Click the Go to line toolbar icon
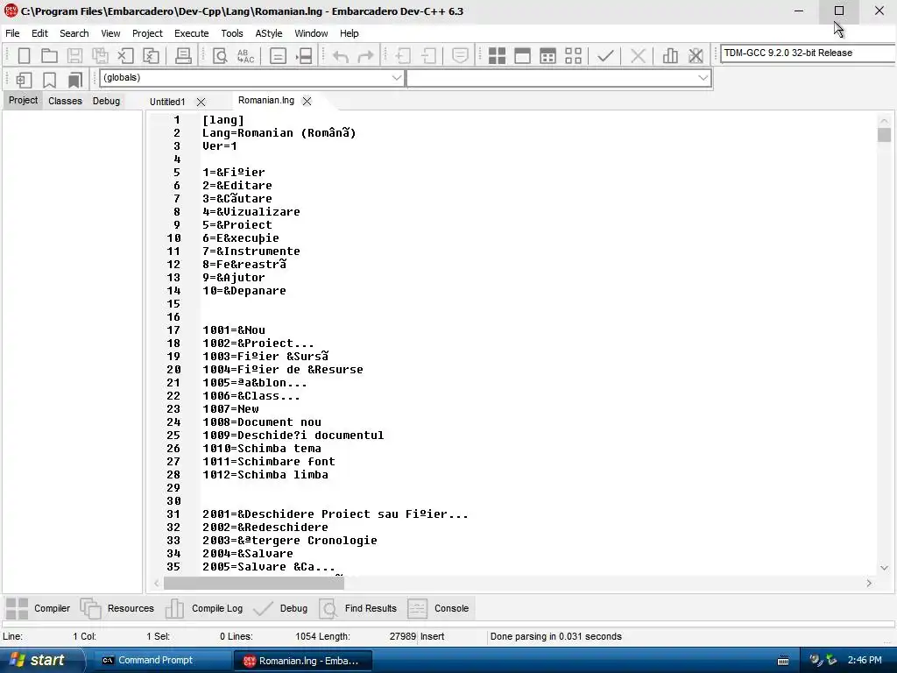 (x=304, y=55)
